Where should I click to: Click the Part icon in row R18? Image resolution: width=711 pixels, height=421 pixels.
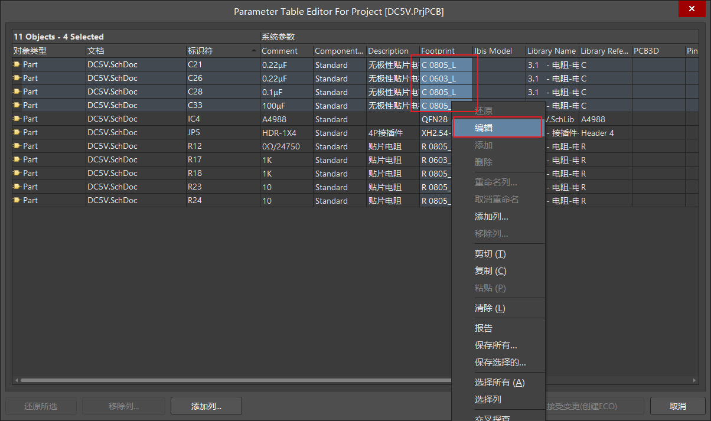click(x=17, y=173)
